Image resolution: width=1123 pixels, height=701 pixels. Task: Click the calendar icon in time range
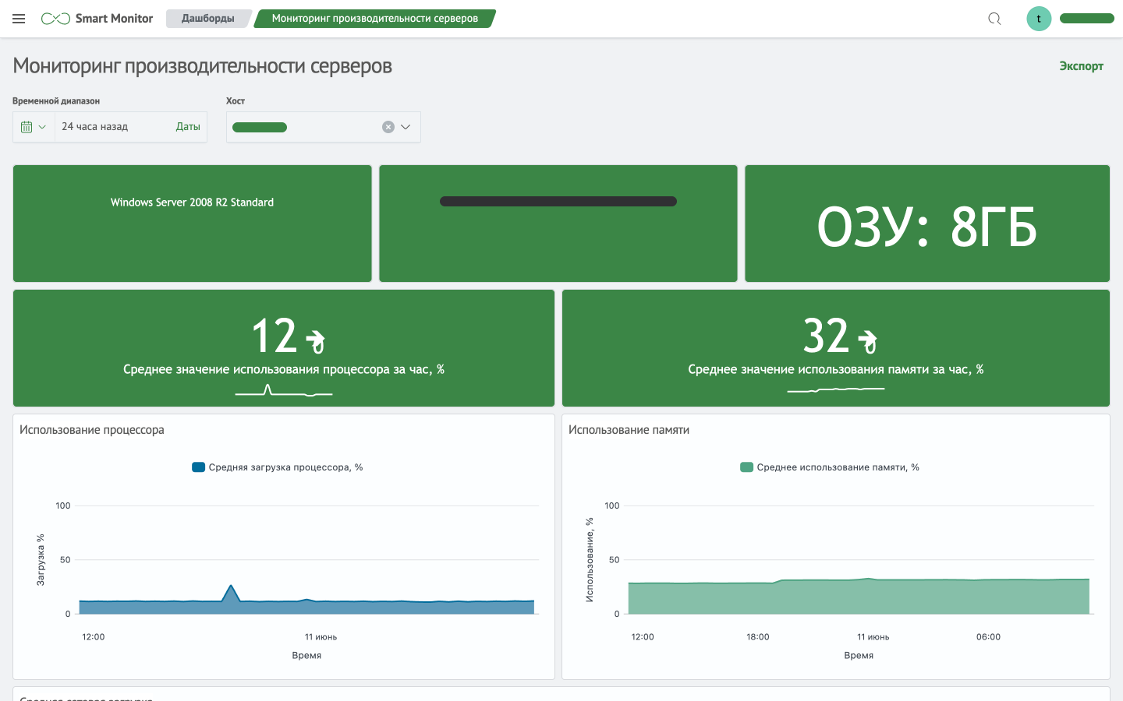(x=27, y=127)
